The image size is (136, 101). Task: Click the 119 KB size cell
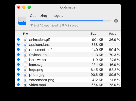98,60
